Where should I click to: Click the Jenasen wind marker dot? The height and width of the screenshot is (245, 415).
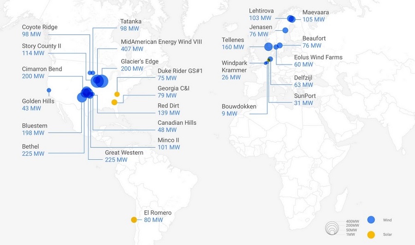point(285,30)
